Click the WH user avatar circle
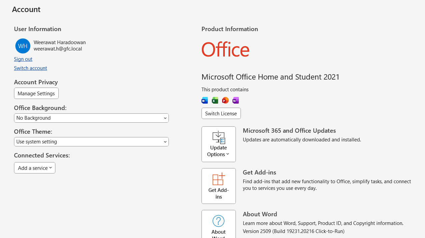The height and width of the screenshot is (238, 425). point(23,46)
